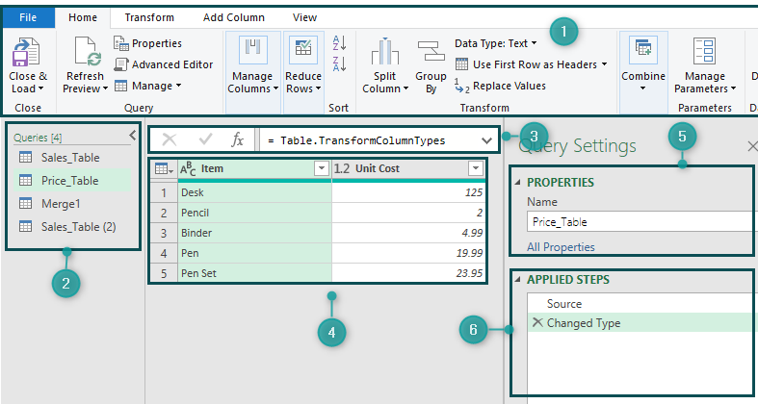Switch to the Transform tab
This screenshot has height=404, width=758.
149,18
